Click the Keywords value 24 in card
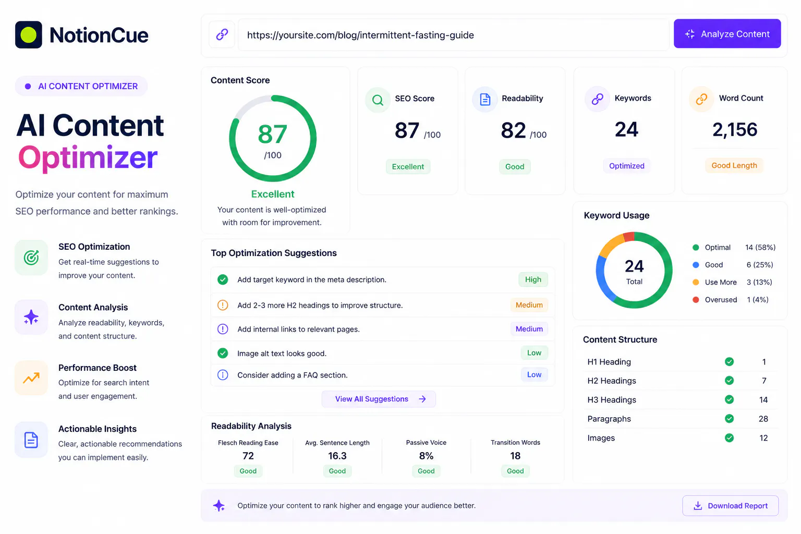801x534 pixels. click(626, 129)
